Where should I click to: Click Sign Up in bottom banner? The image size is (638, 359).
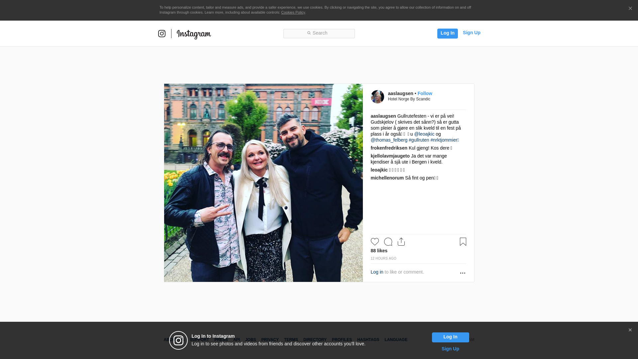pos(450,349)
